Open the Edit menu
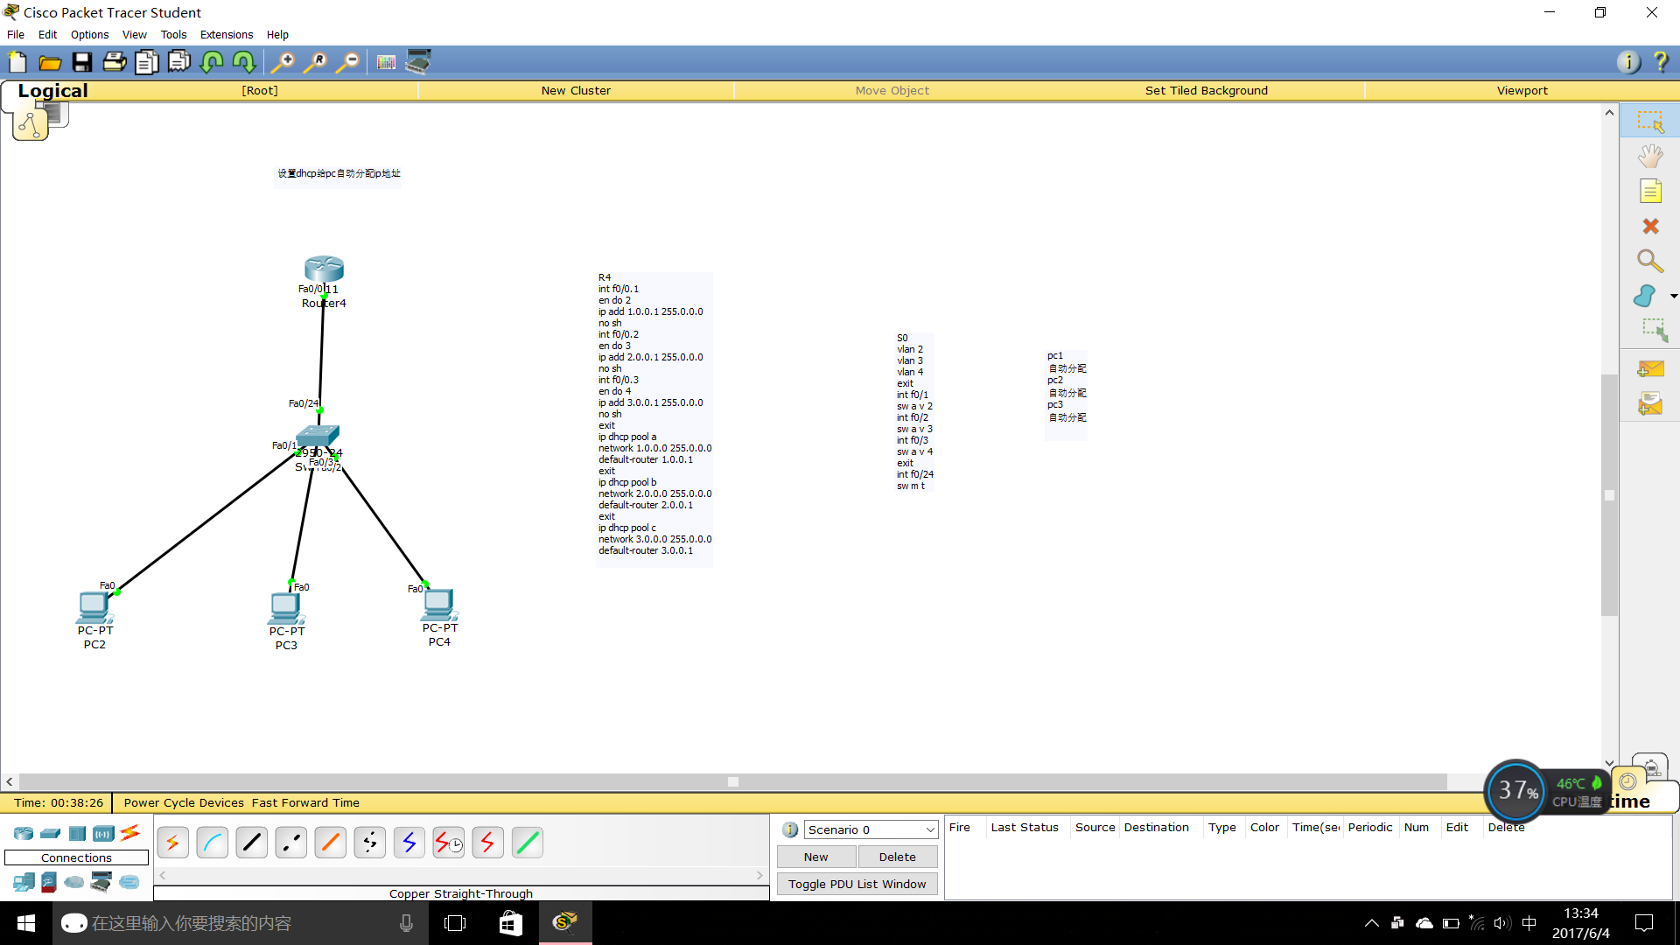Viewport: 1680px width, 945px height. pyautogui.click(x=47, y=35)
